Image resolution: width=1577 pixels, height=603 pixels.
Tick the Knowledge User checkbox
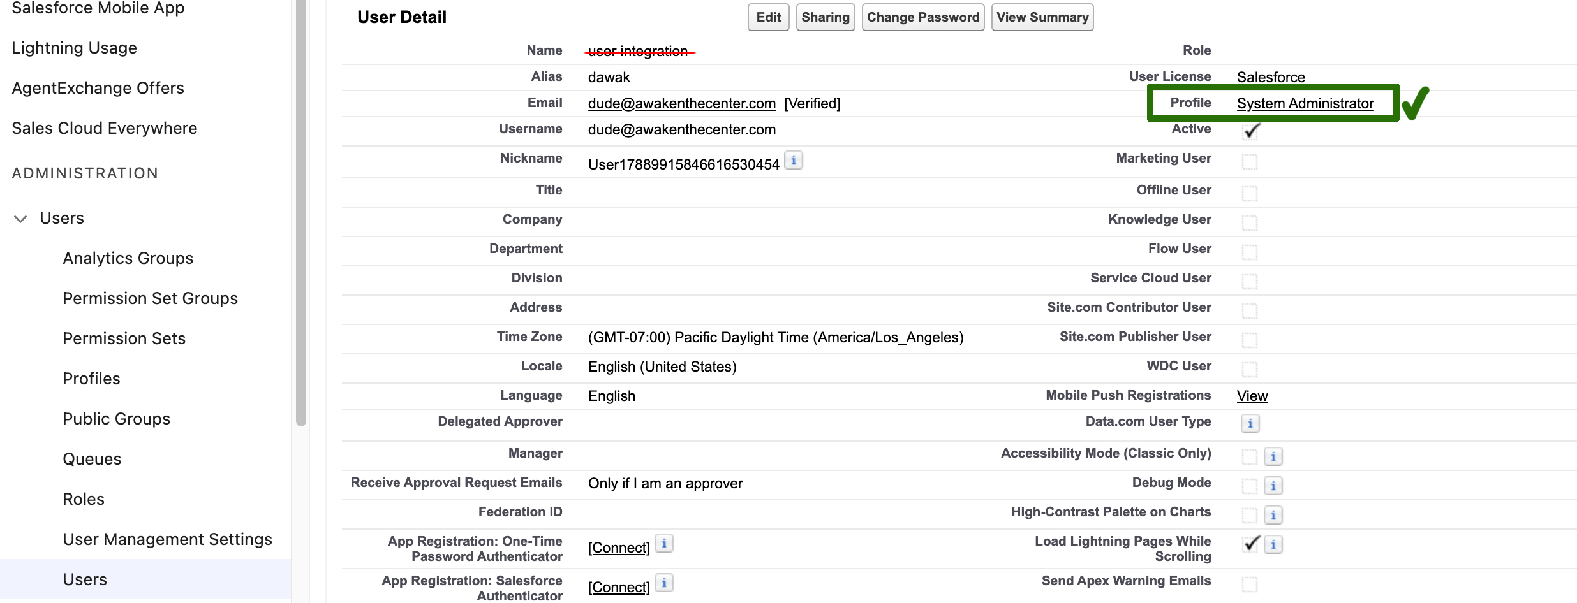1250,222
